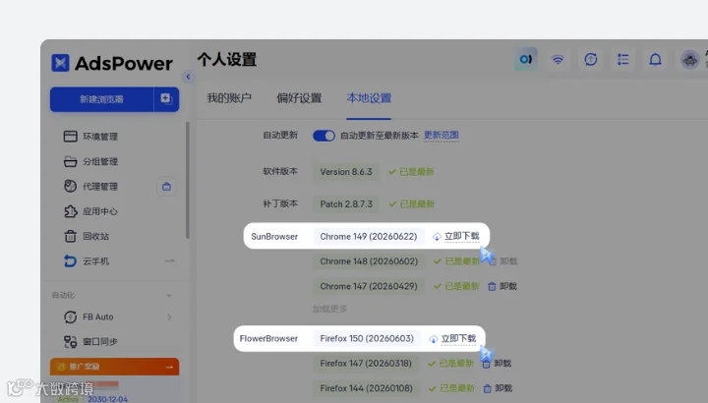Image resolution: width=708 pixels, height=403 pixels.
Task: Click the 窗口同步 icon
Action: tap(71, 342)
